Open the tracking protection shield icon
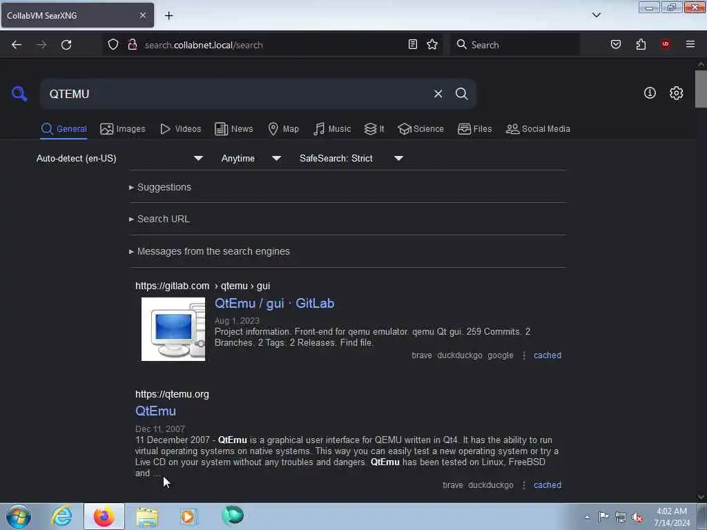 (113, 44)
